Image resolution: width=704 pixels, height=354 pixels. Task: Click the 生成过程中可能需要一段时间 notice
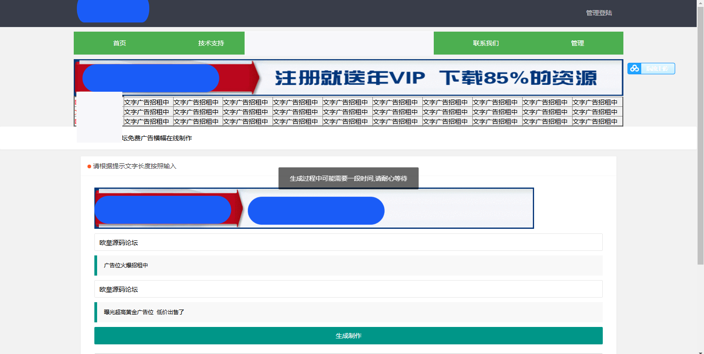tap(348, 178)
